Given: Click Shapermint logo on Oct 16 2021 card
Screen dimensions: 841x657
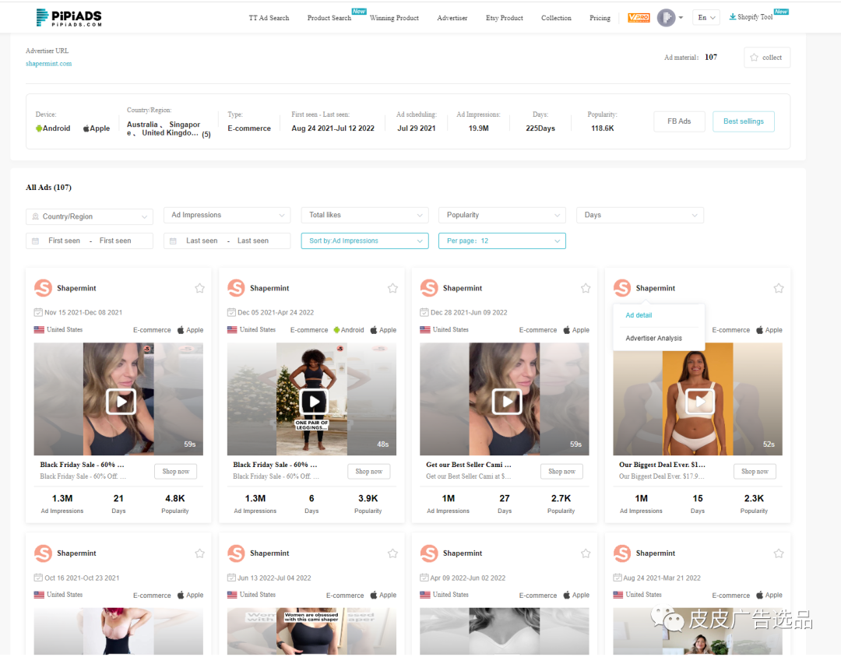Looking at the screenshot, I should pyautogui.click(x=43, y=553).
